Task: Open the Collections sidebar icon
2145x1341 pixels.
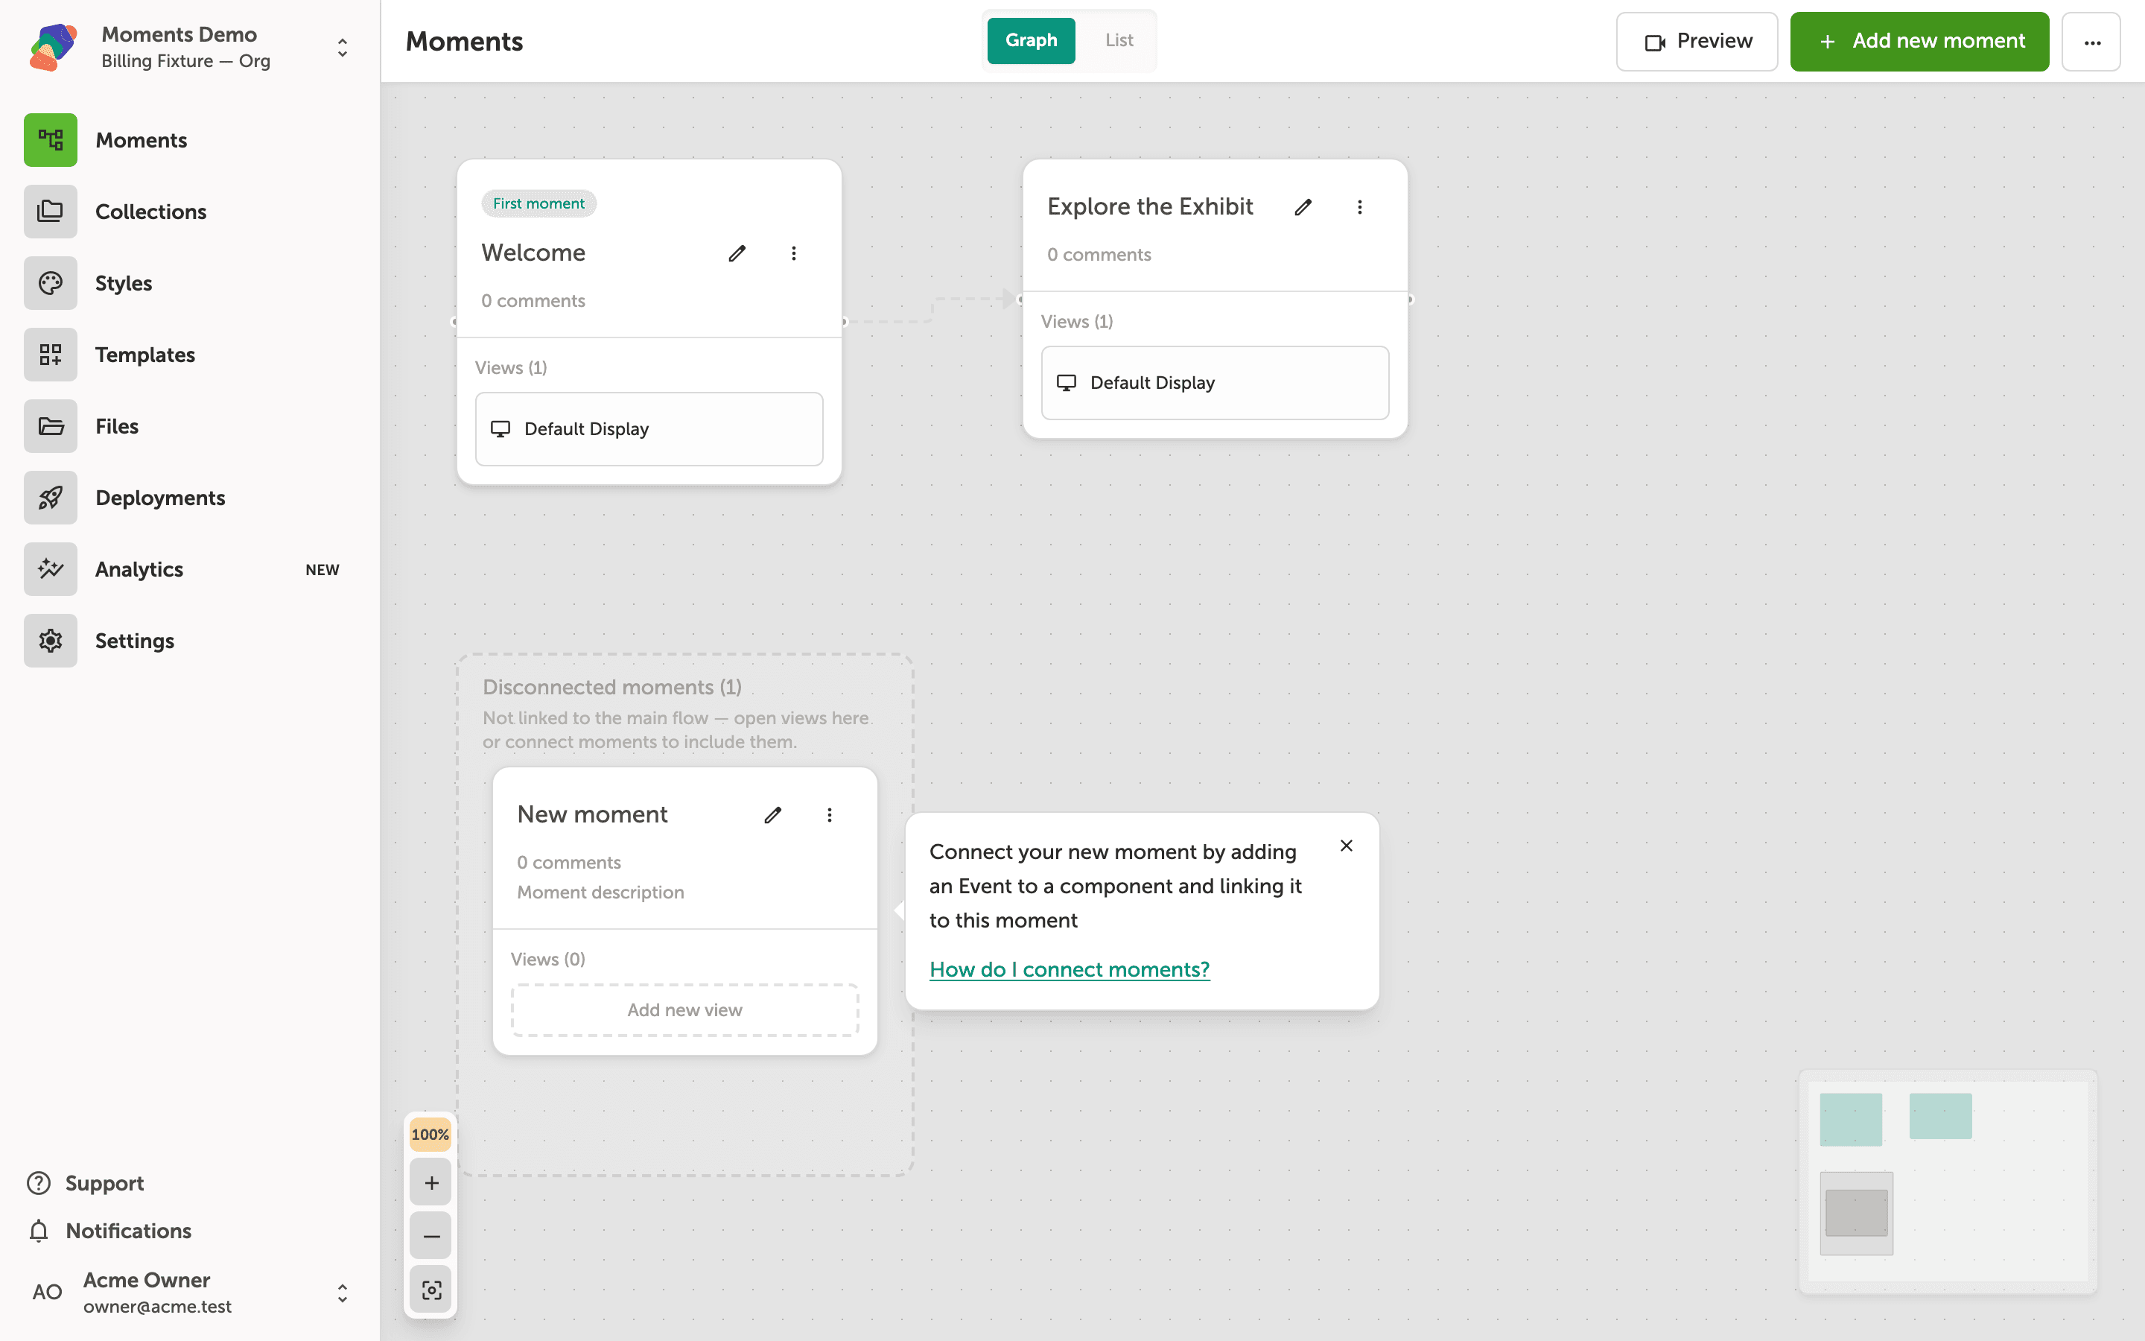Action: [x=51, y=212]
